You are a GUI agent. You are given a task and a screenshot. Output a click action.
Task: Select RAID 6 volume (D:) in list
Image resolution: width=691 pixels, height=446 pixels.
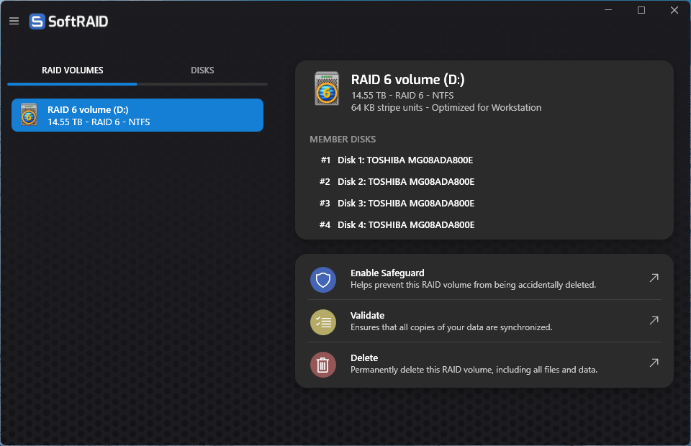[x=137, y=115]
